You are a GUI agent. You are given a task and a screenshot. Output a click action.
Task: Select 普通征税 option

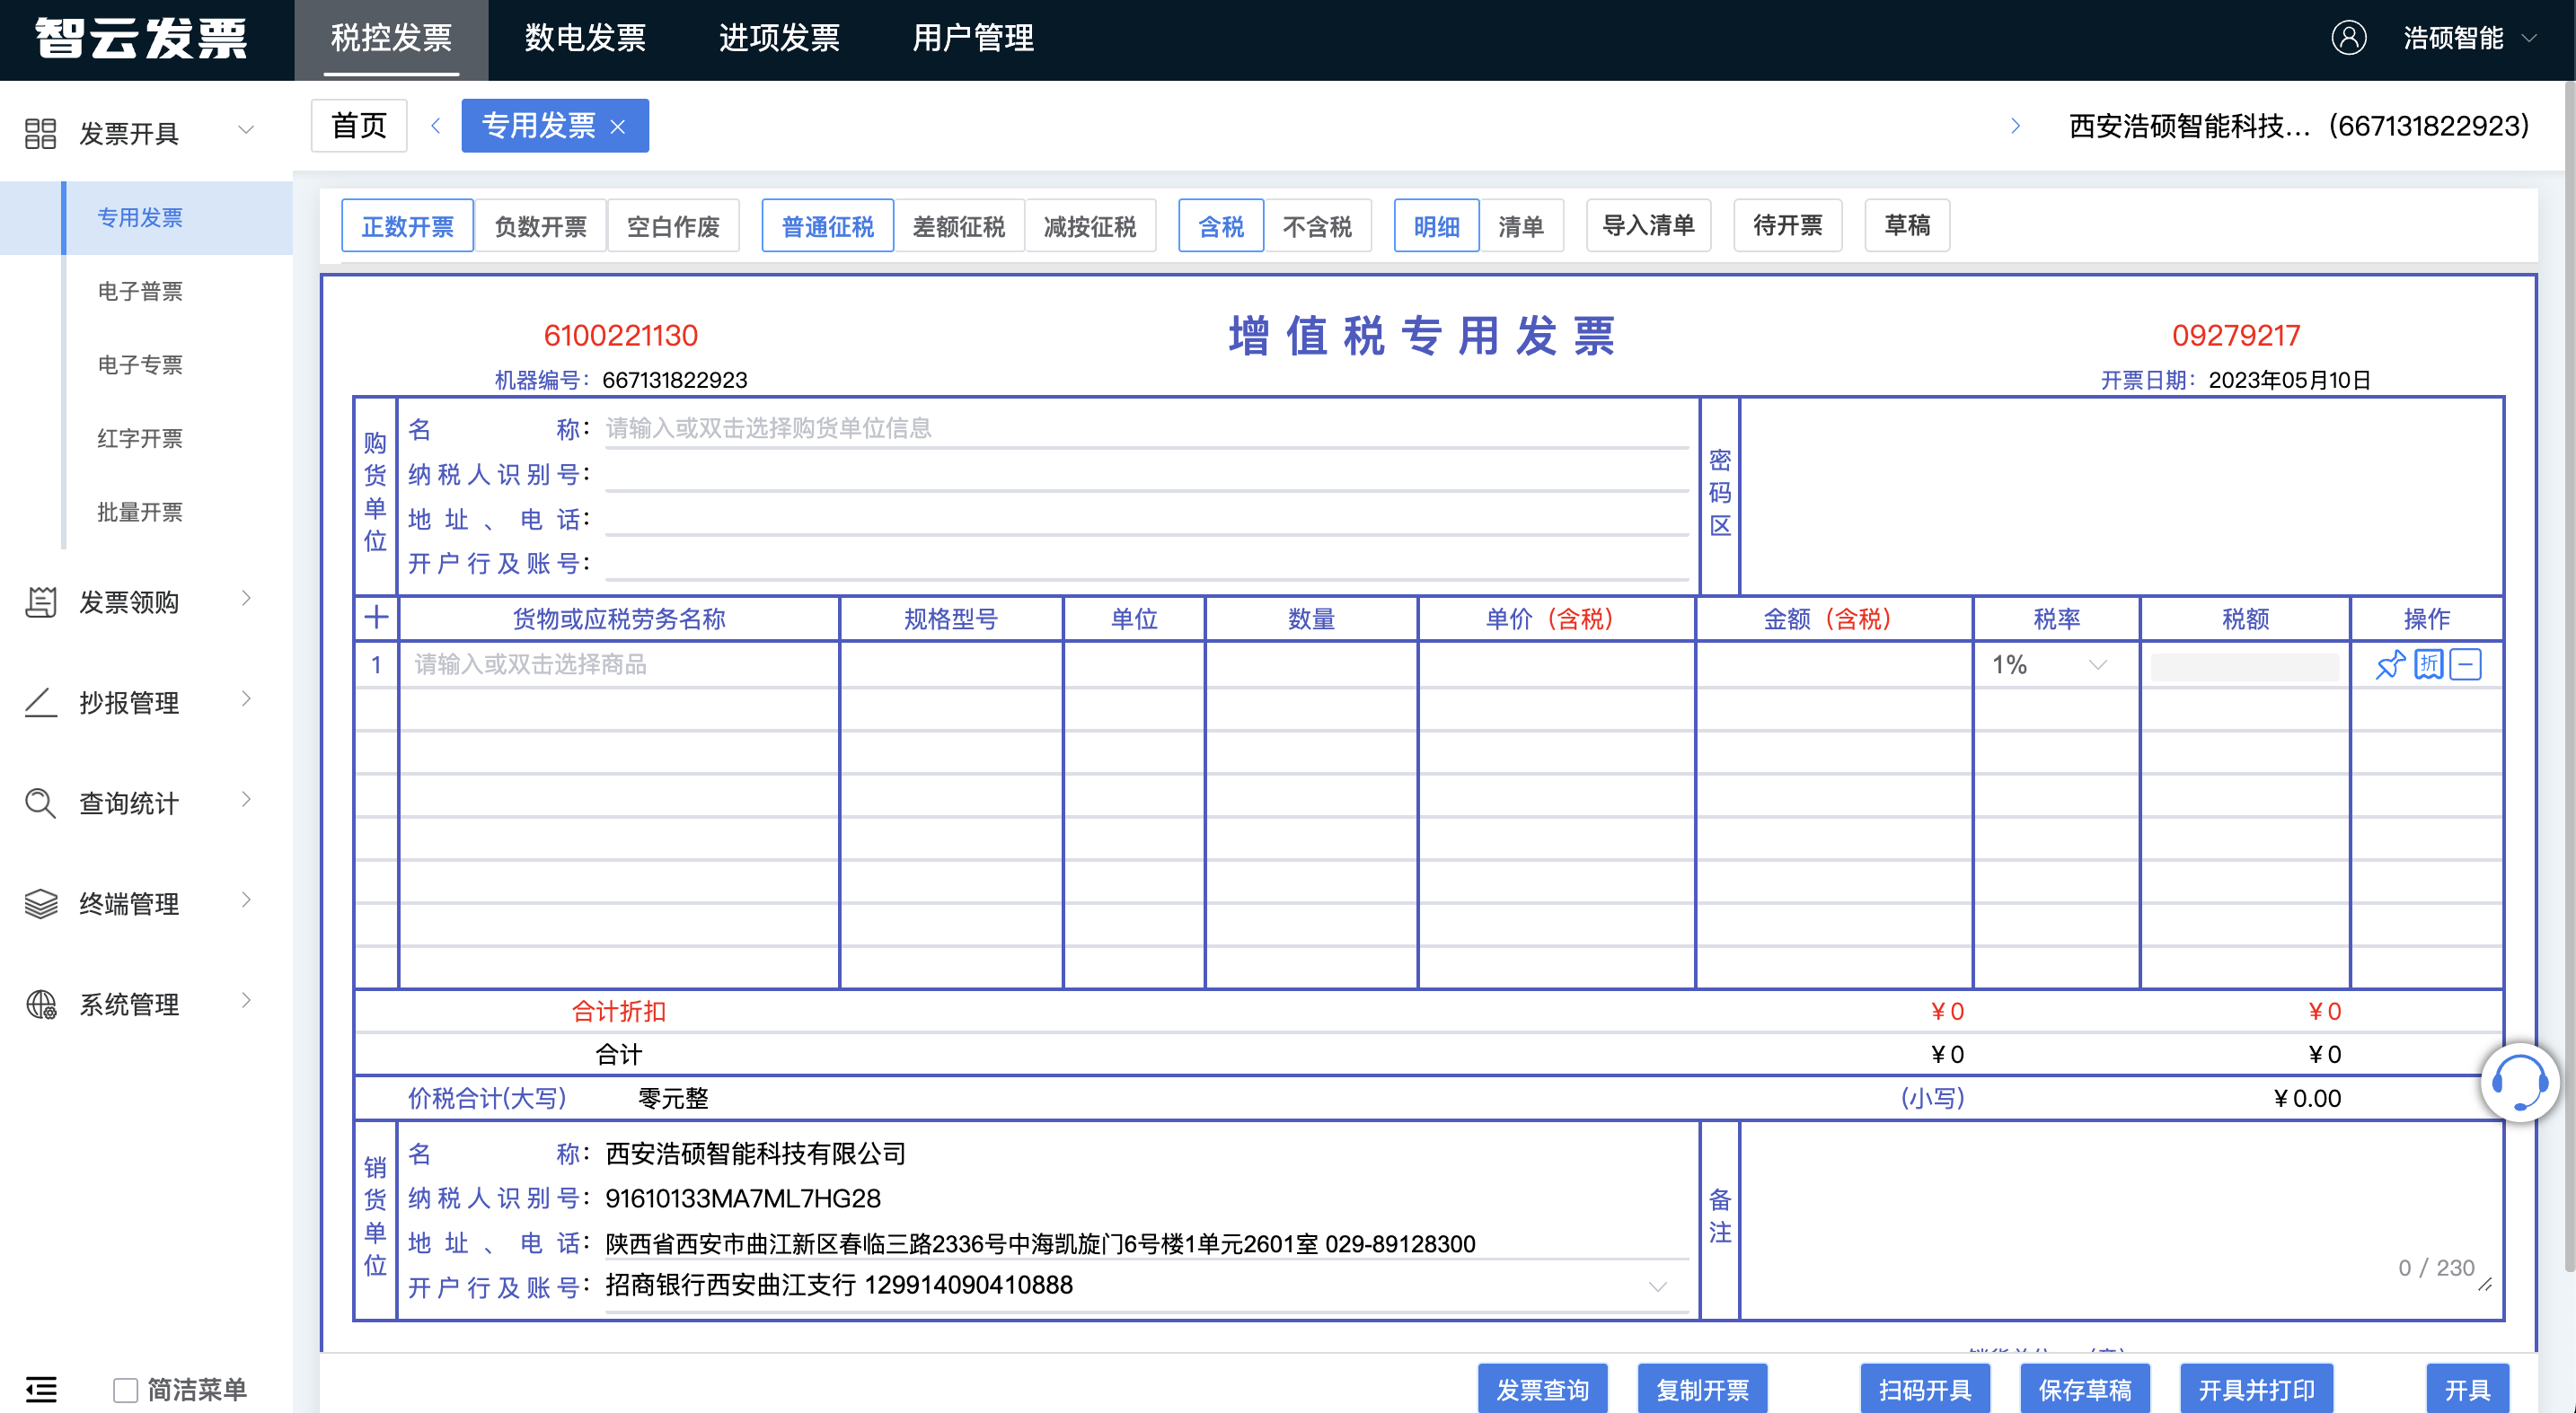tap(827, 226)
